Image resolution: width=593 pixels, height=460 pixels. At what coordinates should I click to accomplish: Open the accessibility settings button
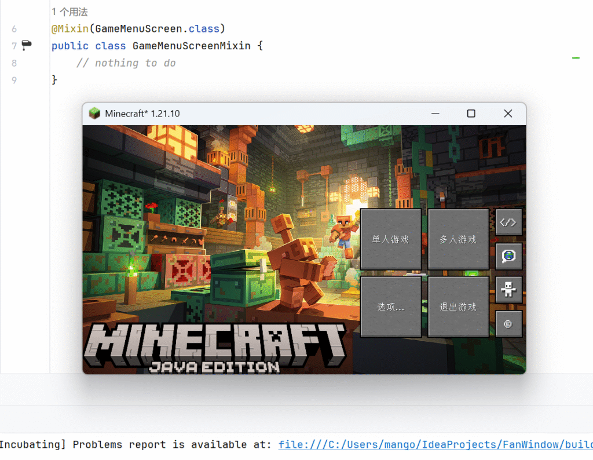point(508,289)
